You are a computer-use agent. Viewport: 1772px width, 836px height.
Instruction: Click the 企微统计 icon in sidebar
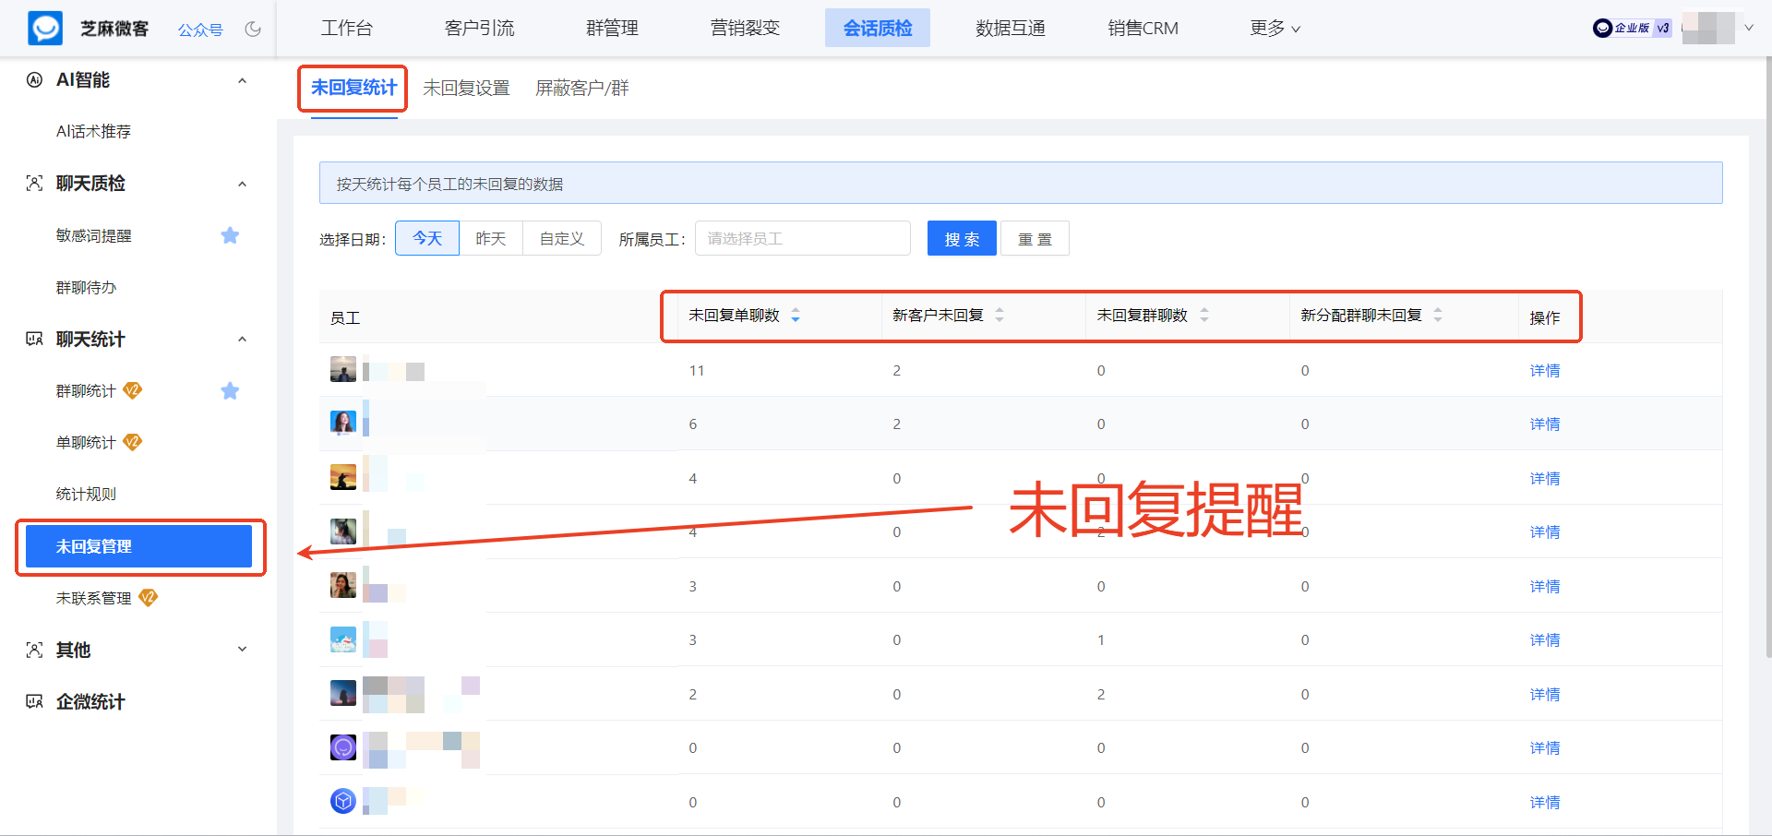click(33, 701)
